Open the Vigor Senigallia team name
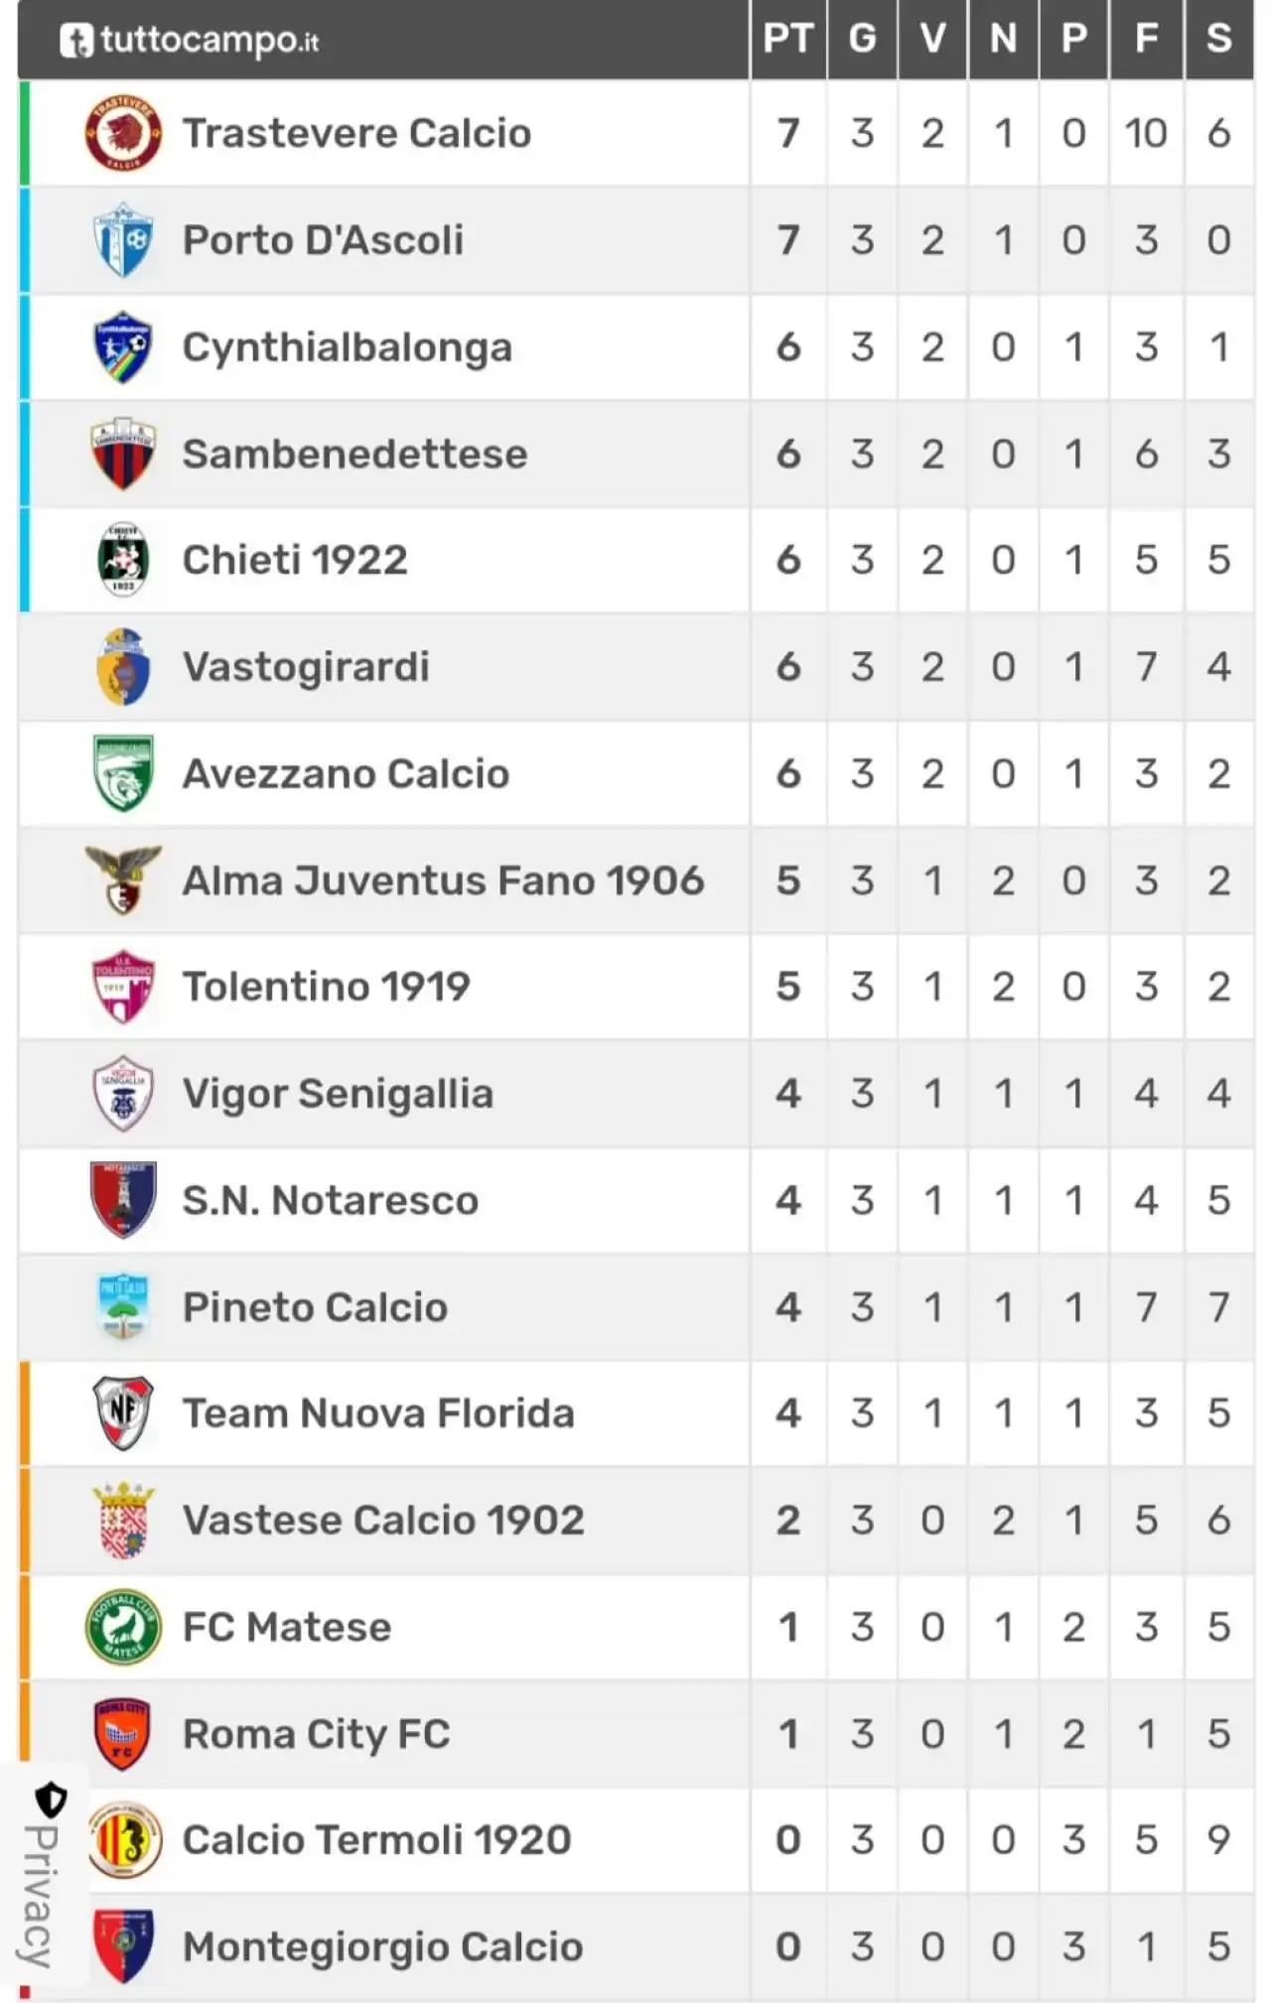The width and height of the screenshot is (1271, 2003). pyautogui.click(x=338, y=1094)
